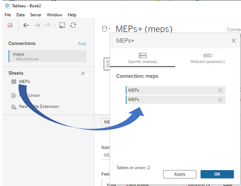Click the New Union entry

click(x=29, y=96)
